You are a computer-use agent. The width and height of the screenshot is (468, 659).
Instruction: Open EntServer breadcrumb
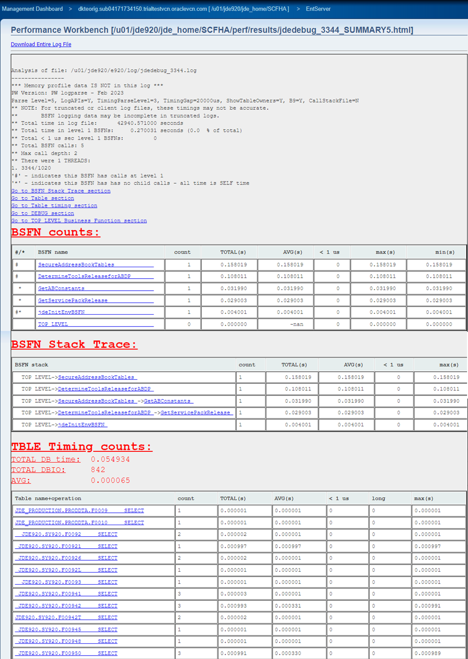pos(318,9)
